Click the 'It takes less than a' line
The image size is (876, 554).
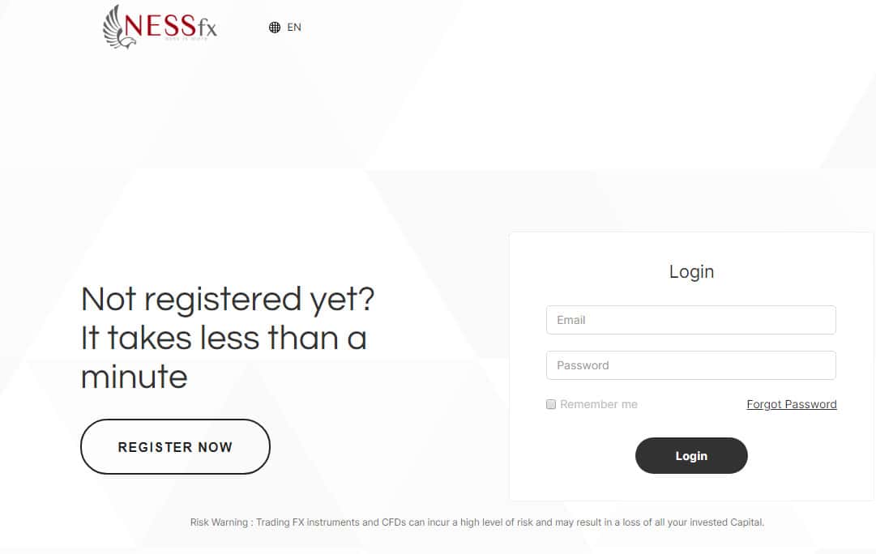[224, 338]
